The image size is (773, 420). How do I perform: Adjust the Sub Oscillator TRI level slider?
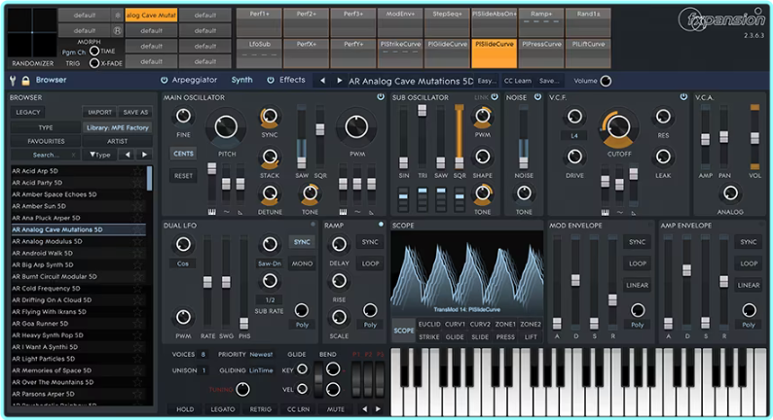422,111
